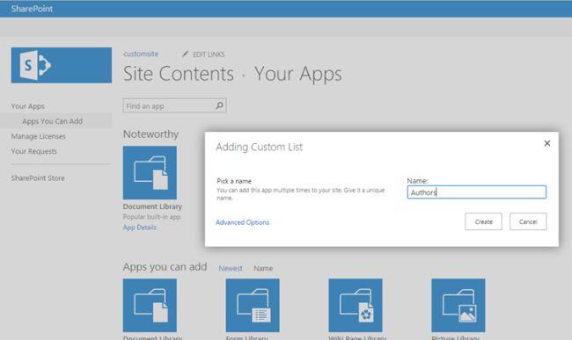Click the Cancel button
The image size is (572, 340).
click(528, 221)
